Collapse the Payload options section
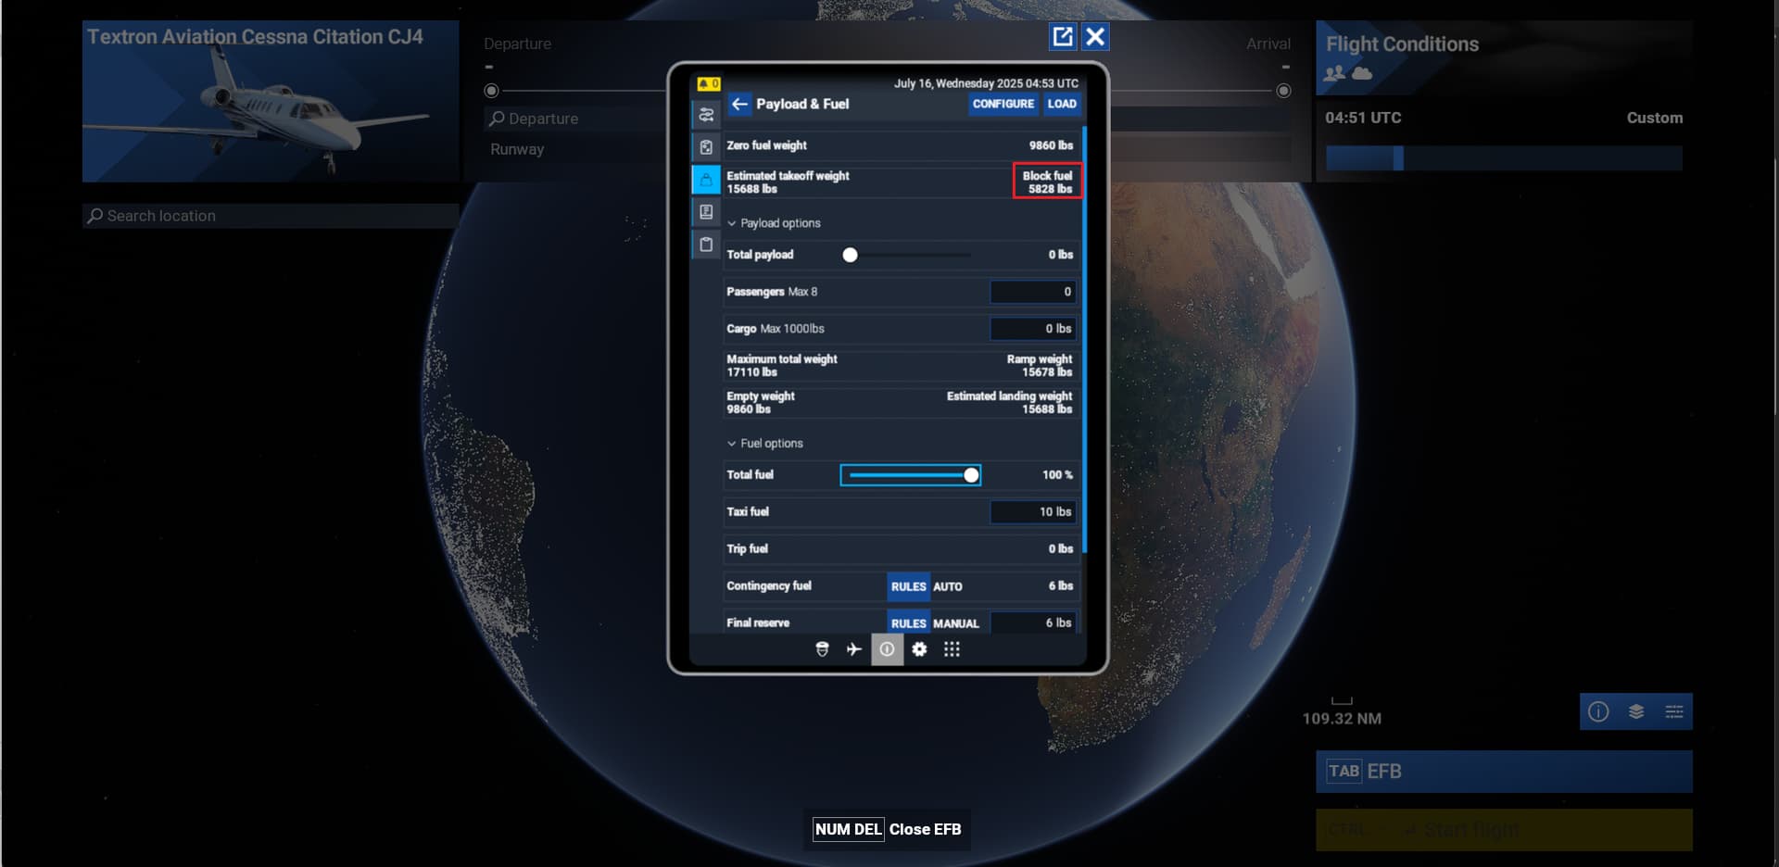The image size is (1779, 867). click(774, 223)
